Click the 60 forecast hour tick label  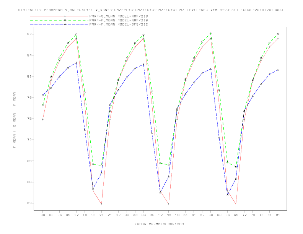(x=211, y=215)
